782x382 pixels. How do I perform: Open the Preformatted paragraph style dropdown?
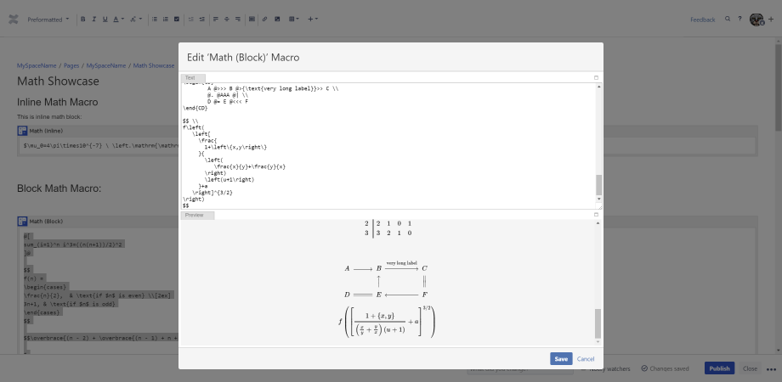48,20
